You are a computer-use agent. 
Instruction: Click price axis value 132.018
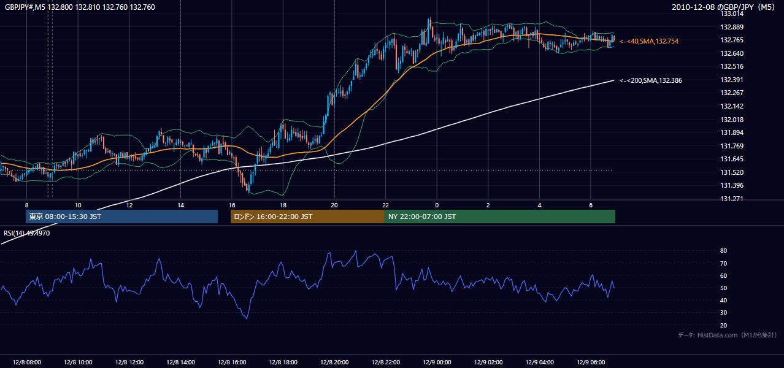click(x=732, y=120)
